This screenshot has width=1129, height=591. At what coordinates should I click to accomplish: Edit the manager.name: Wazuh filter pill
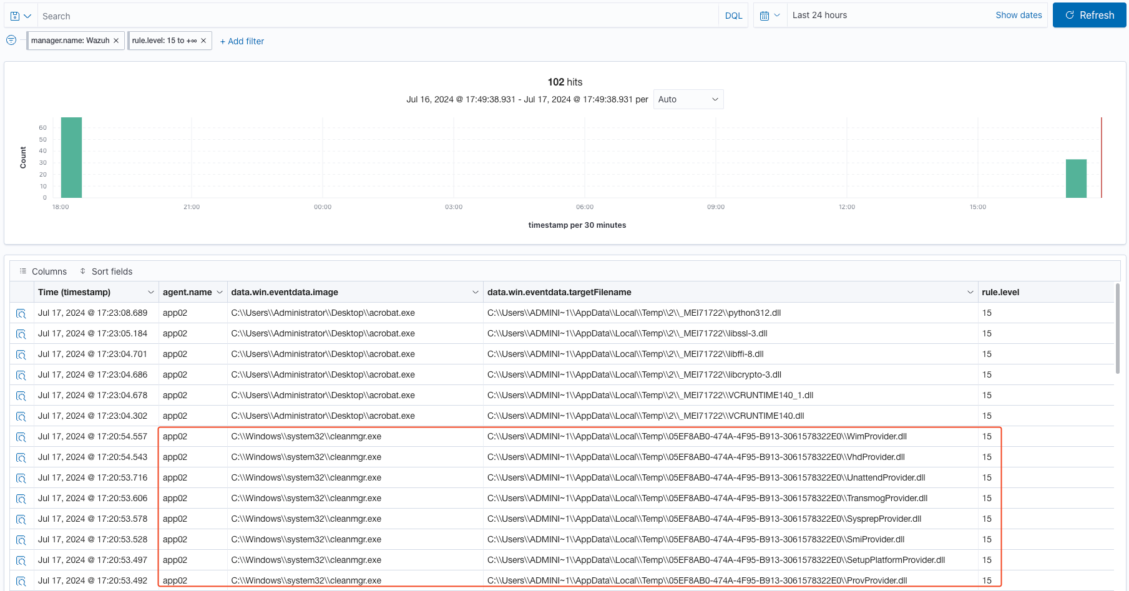70,41
